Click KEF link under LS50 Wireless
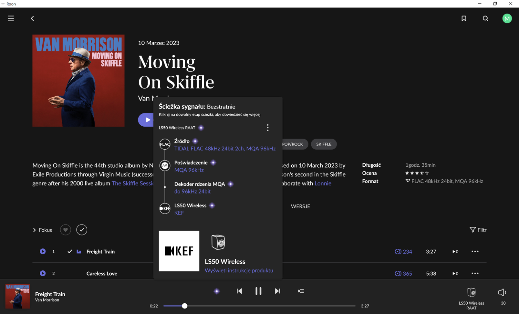519x314 pixels. (179, 213)
